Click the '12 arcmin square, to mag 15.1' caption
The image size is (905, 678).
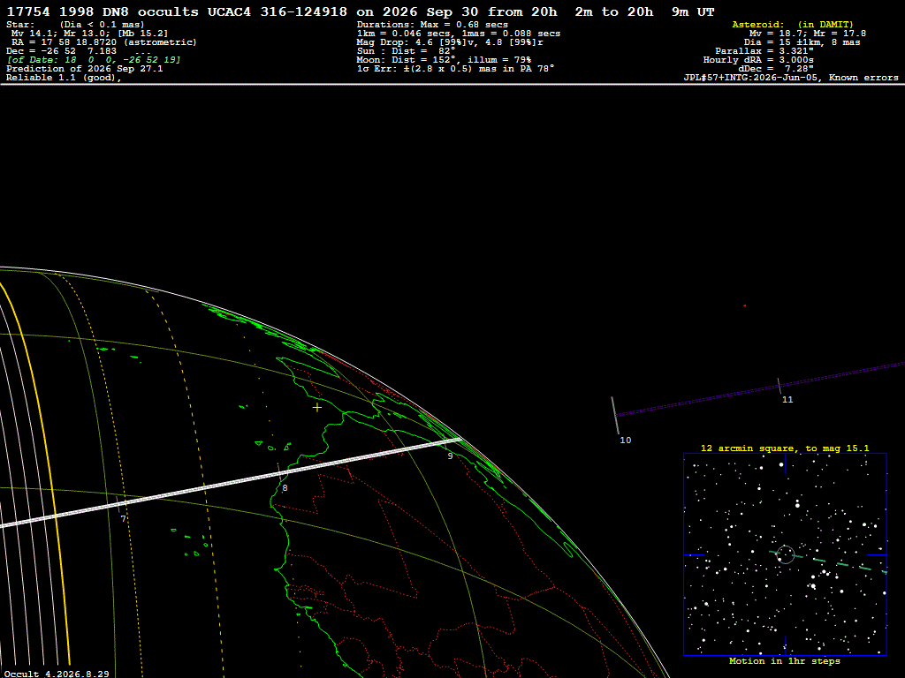(785, 448)
